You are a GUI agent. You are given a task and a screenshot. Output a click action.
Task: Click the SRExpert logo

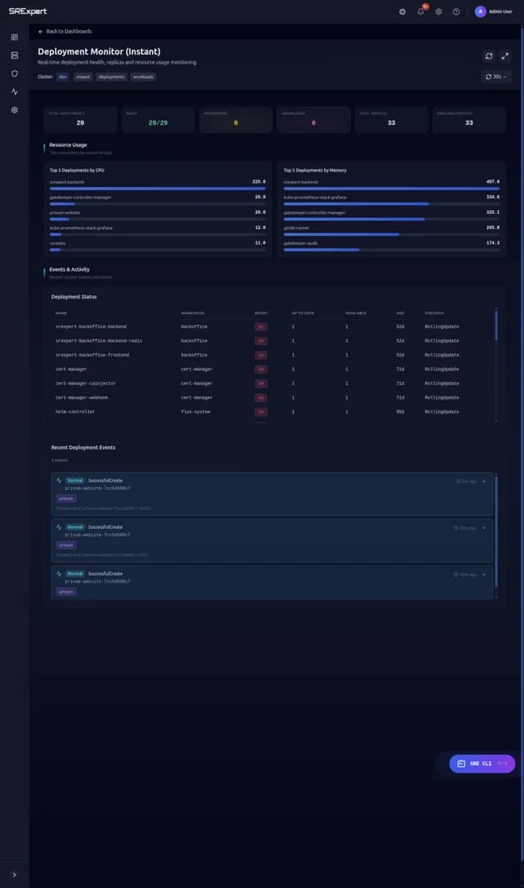point(28,11)
